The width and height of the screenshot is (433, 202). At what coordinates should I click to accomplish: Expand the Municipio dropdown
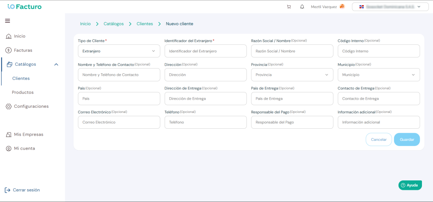tap(379, 75)
